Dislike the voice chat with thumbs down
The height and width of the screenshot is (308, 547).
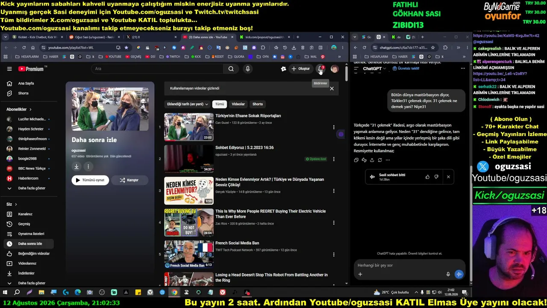436,177
